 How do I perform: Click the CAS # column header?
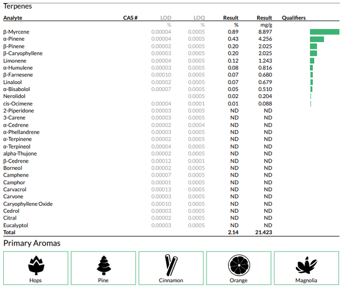pyautogui.click(x=130, y=18)
